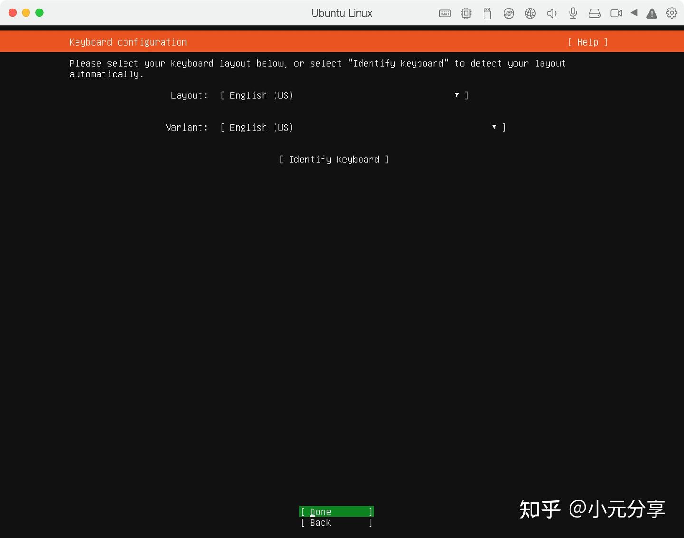Click the network globe icon
This screenshot has height=538, width=684.
click(x=530, y=13)
